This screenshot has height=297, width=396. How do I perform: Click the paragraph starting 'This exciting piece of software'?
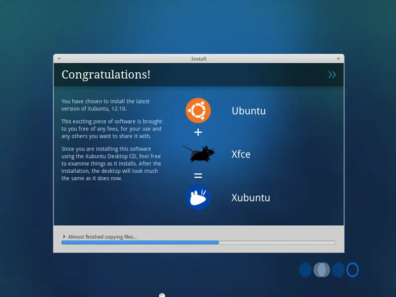pos(112,129)
